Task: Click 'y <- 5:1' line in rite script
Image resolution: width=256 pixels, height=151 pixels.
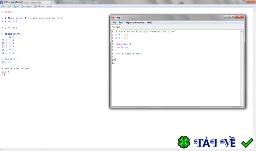Action: click(x=122, y=38)
